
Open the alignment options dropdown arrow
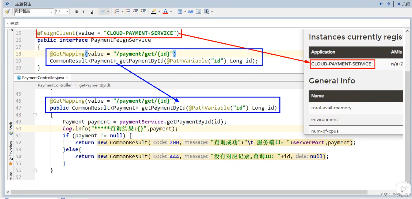coord(108,12)
